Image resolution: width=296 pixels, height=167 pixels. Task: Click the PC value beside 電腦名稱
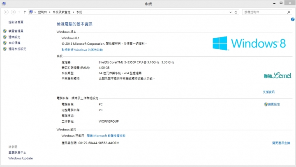[x=101, y=104]
